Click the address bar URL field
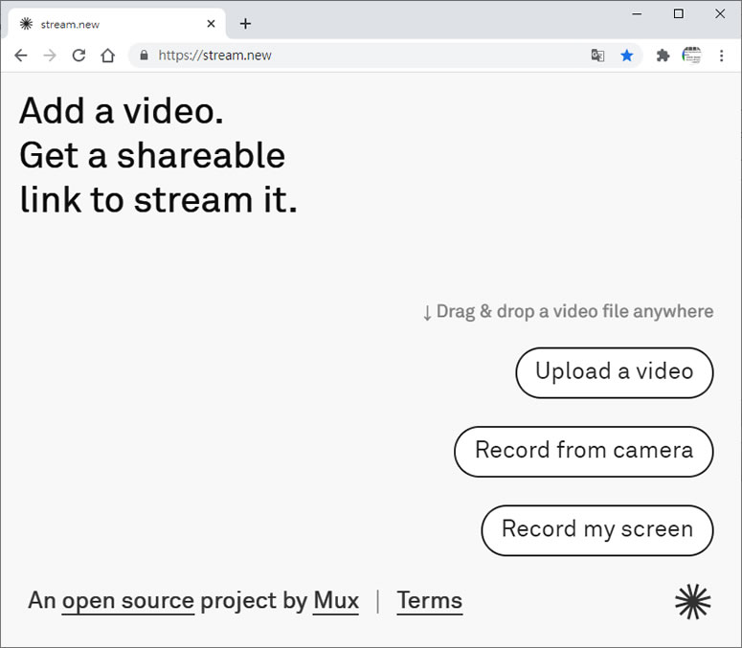 pyautogui.click(x=364, y=56)
